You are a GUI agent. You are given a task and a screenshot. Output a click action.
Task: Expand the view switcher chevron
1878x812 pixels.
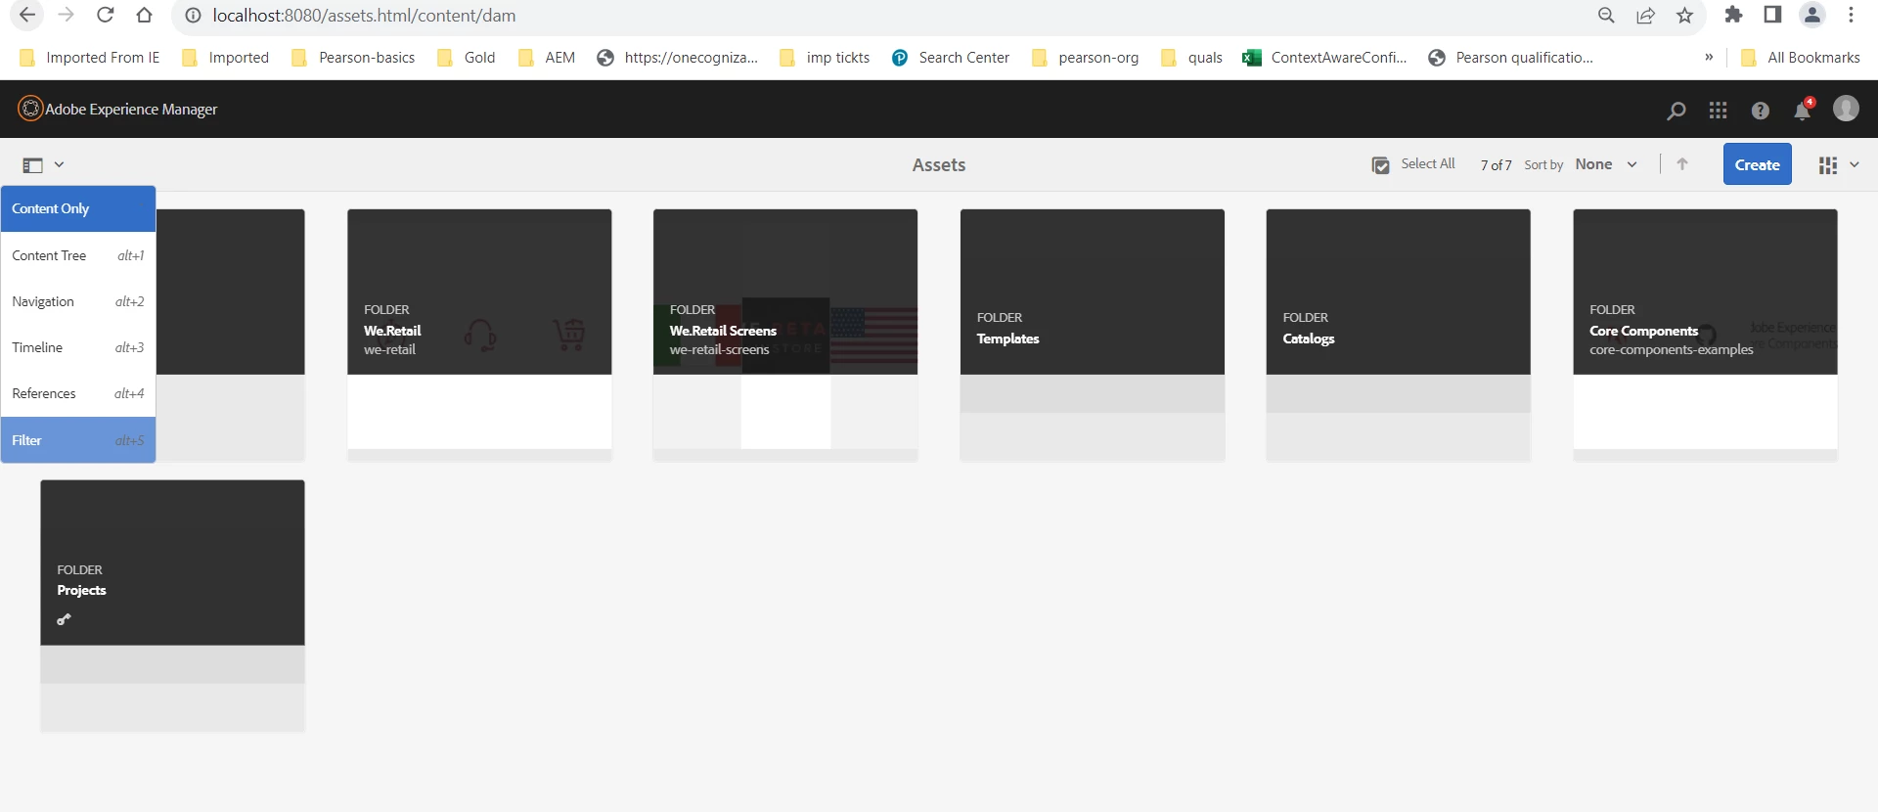1855,164
